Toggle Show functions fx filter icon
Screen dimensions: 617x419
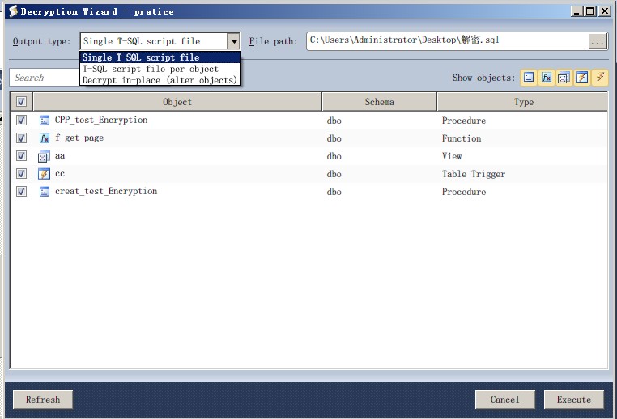click(x=547, y=78)
